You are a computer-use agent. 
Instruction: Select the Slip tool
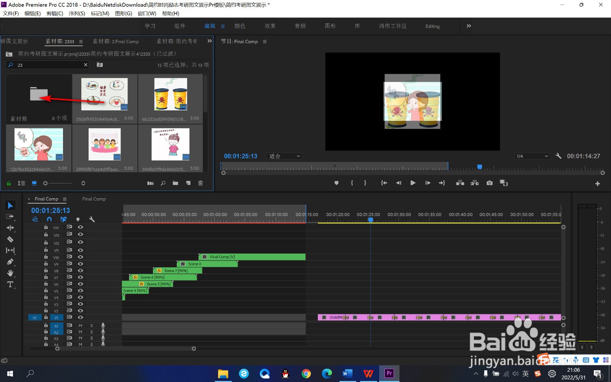coord(10,250)
